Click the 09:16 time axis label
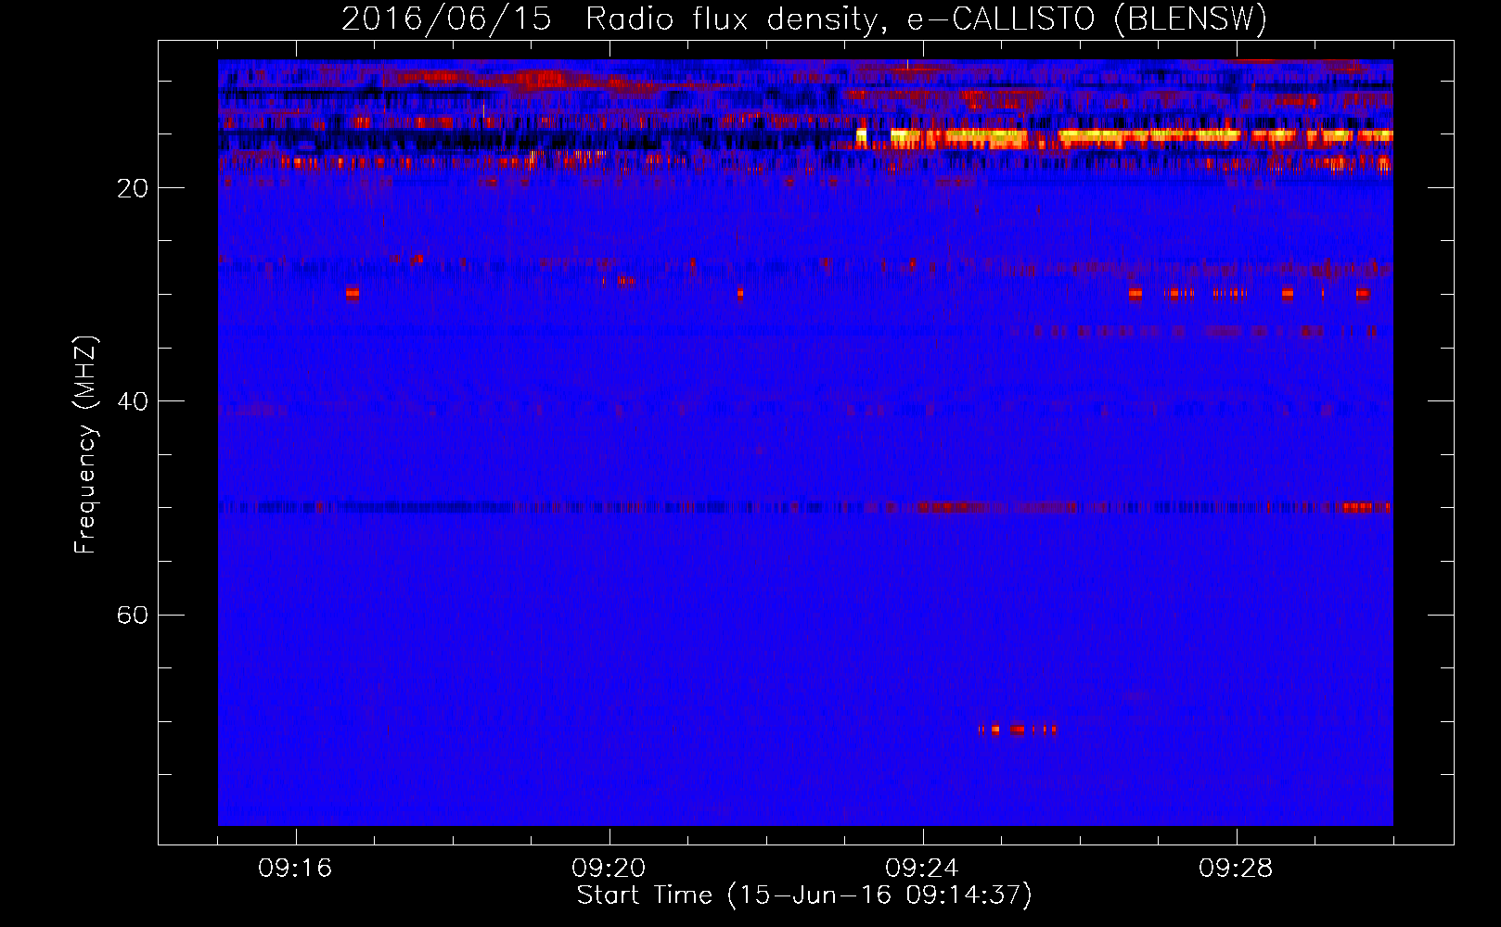Image resolution: width=1501 pixels, height=927 pixels. 295,869
